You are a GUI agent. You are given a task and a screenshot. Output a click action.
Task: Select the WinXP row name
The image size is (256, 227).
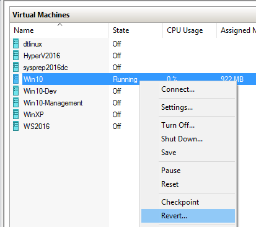point(33,115)
